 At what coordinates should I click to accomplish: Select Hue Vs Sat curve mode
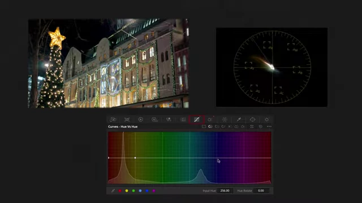(217, 126)
